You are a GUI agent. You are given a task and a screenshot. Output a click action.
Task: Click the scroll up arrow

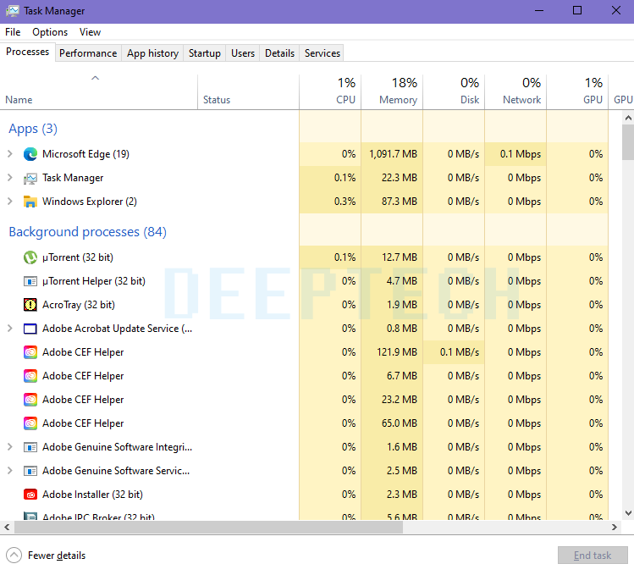click(628, 119)
